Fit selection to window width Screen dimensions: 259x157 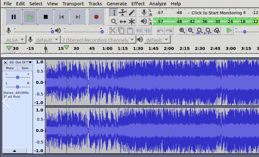(x=199, y=30)
